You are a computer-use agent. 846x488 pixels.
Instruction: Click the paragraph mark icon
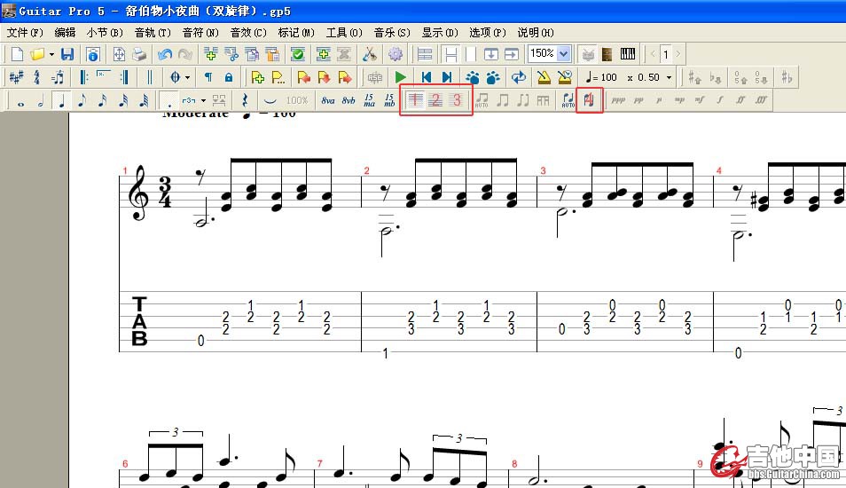[208, 77]
